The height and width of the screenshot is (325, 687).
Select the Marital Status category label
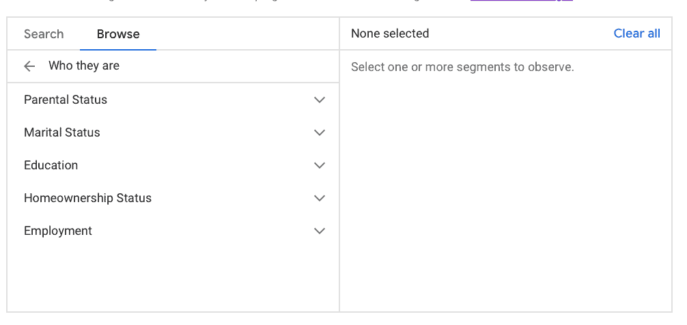(62, 132)
